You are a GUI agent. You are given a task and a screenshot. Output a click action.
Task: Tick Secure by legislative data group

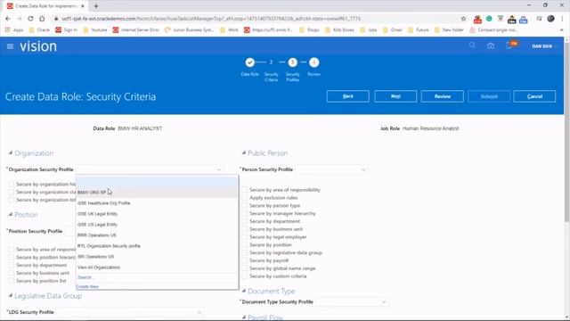tap(245, 252)
